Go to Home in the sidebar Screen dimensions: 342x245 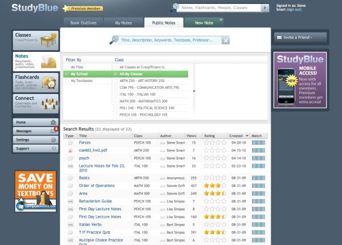point(35,122)
